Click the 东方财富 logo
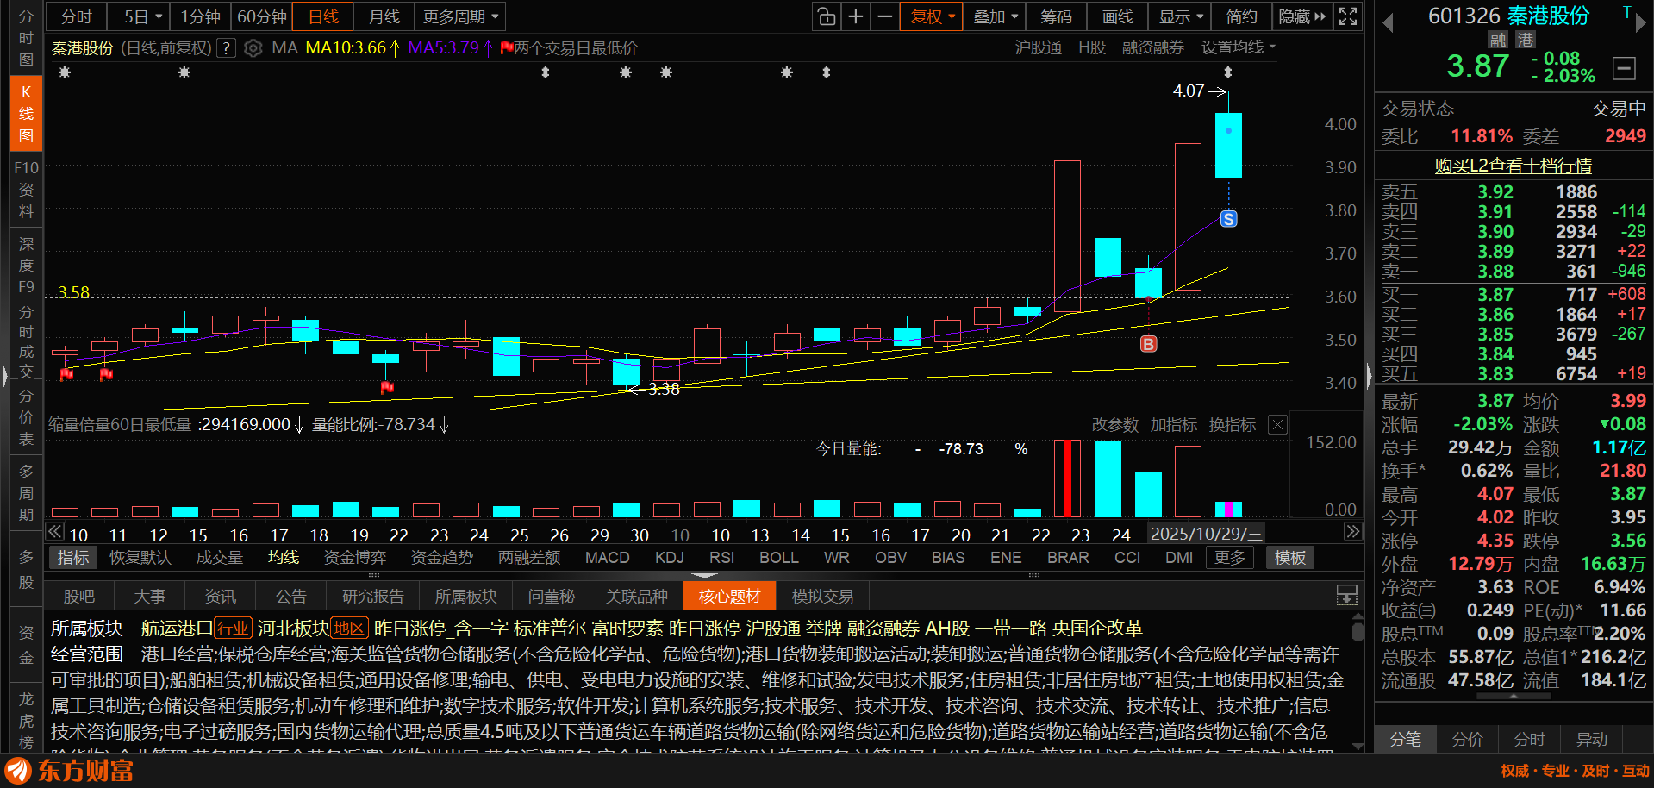The height and width of the screenshot is (788, 1654). (x=69, y=770)
